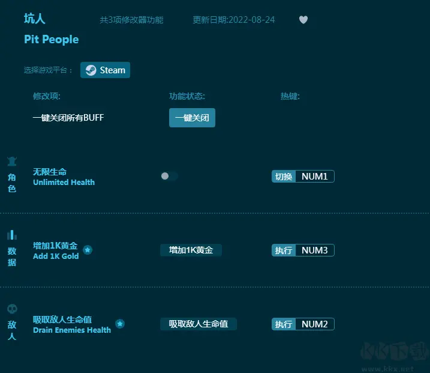
Task: Select the Steam platform option
Action: coord(106,70)
